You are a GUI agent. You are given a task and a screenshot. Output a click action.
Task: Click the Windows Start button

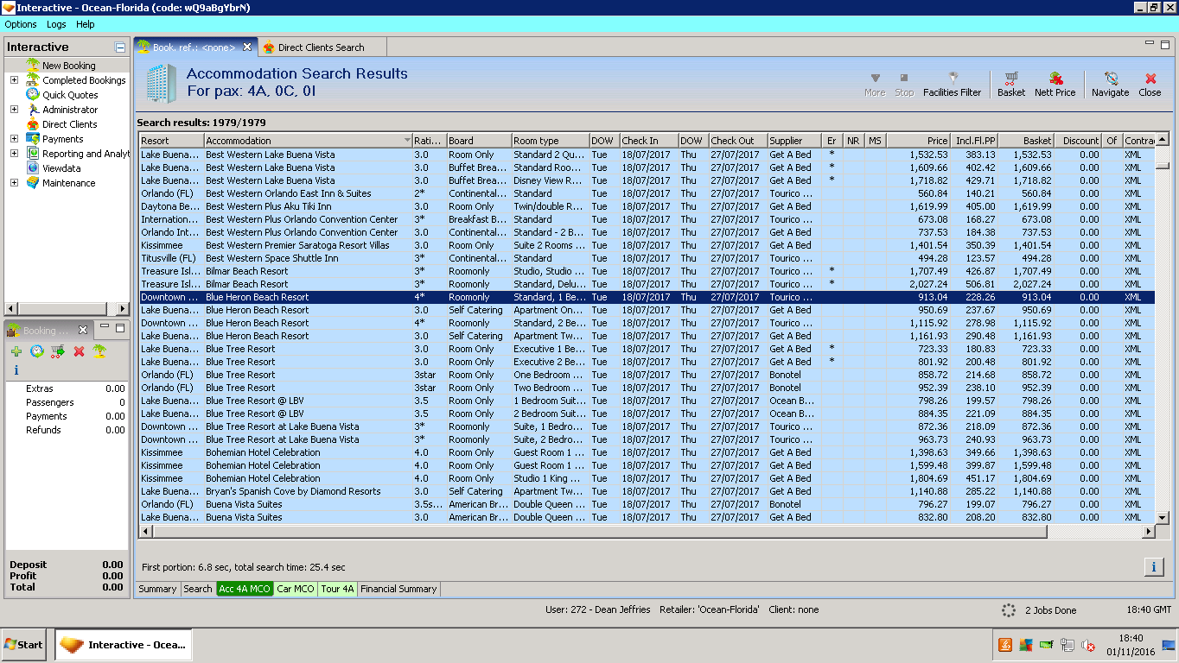pyautogui.click(x=24, y=644)
